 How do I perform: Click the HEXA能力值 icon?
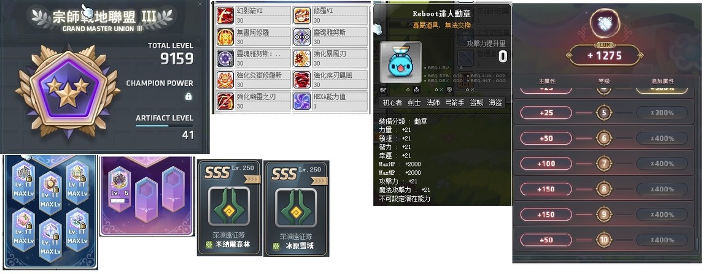pos(301,101)
